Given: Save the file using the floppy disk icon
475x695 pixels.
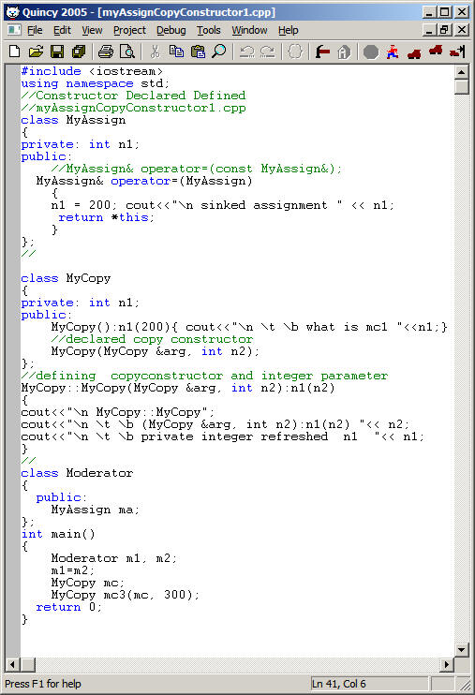Looking at the screenshot, I should pyautogui.click(x=57, y=52).
